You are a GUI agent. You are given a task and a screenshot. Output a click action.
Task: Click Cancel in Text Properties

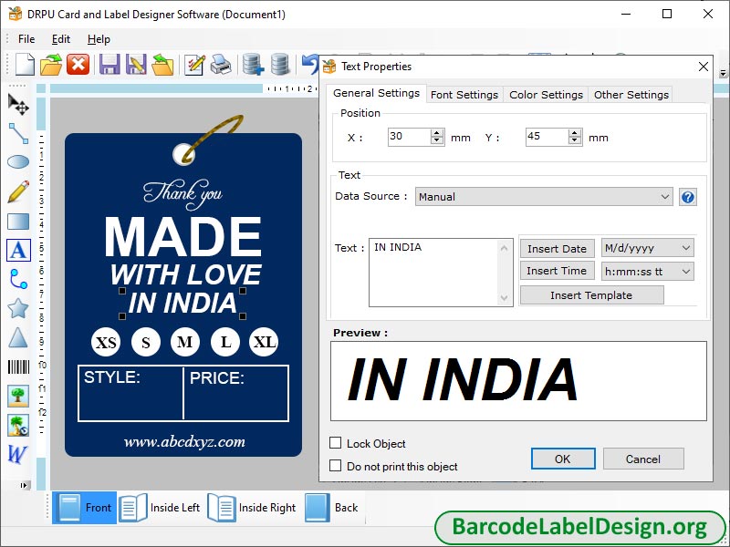643,459
